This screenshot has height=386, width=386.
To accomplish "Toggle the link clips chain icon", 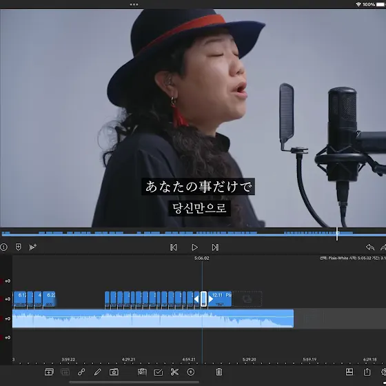I will point(81,372).
